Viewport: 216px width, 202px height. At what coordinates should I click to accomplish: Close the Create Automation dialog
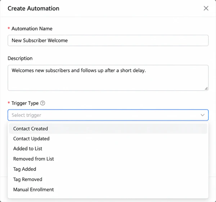(x=206, y=8)
